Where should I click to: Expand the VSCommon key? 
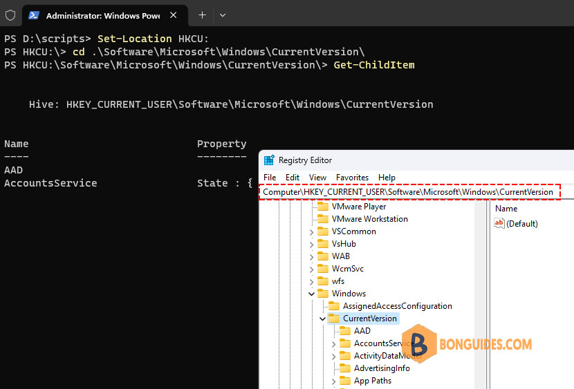[x=311, y=232]
